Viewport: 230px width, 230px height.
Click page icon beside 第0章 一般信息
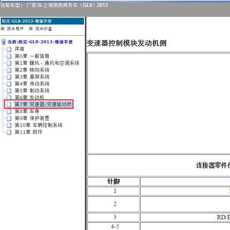(9, 56)
